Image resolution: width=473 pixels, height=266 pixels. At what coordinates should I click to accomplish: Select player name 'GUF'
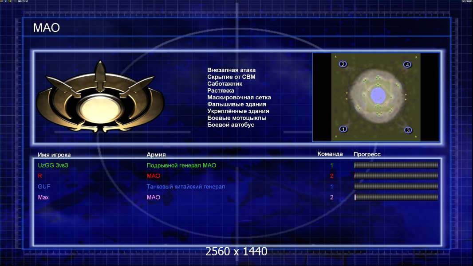coord(44,187)
